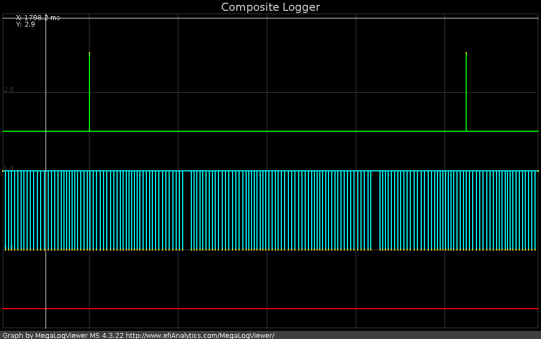Click the first green cam sync spike

pos(89,92)
